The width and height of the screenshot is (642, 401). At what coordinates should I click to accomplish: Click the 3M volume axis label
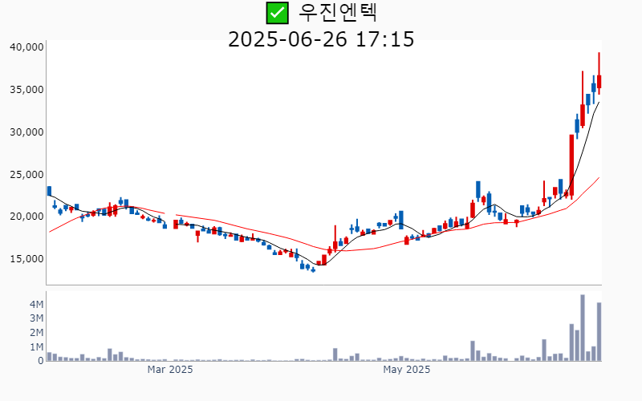tap(36, 318)
